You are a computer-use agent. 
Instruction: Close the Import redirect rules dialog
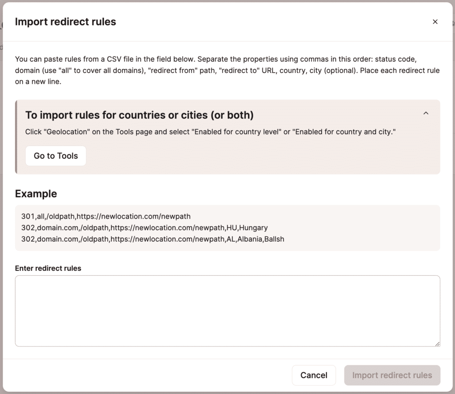(x=435, y=21)
